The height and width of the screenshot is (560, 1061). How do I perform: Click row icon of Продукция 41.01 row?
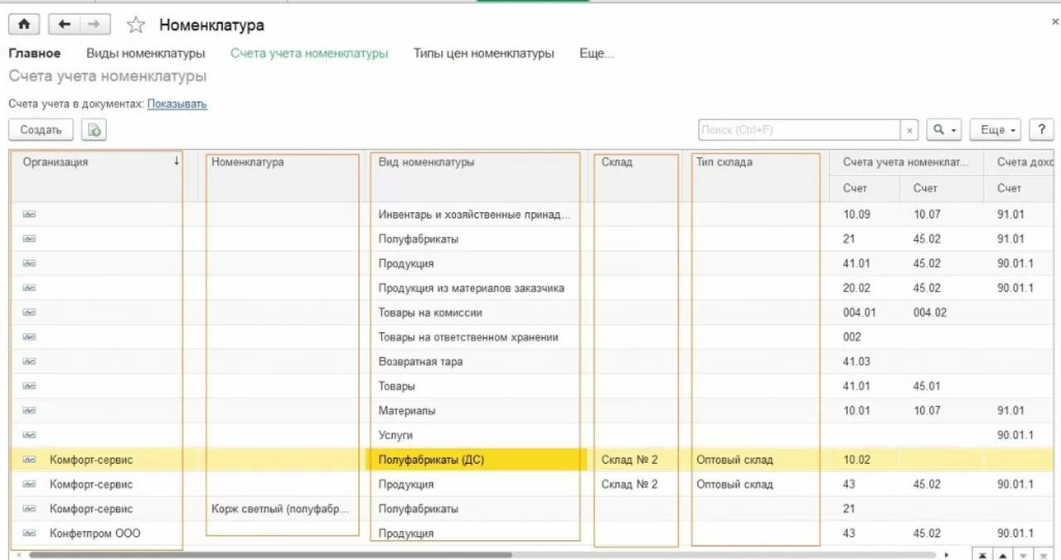tap(30, 263)
